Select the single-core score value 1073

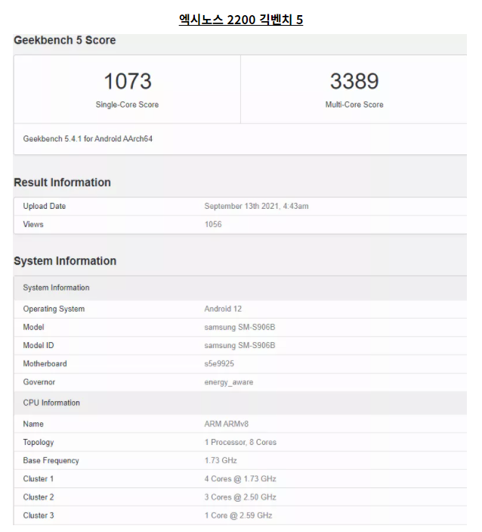(128, 81)
